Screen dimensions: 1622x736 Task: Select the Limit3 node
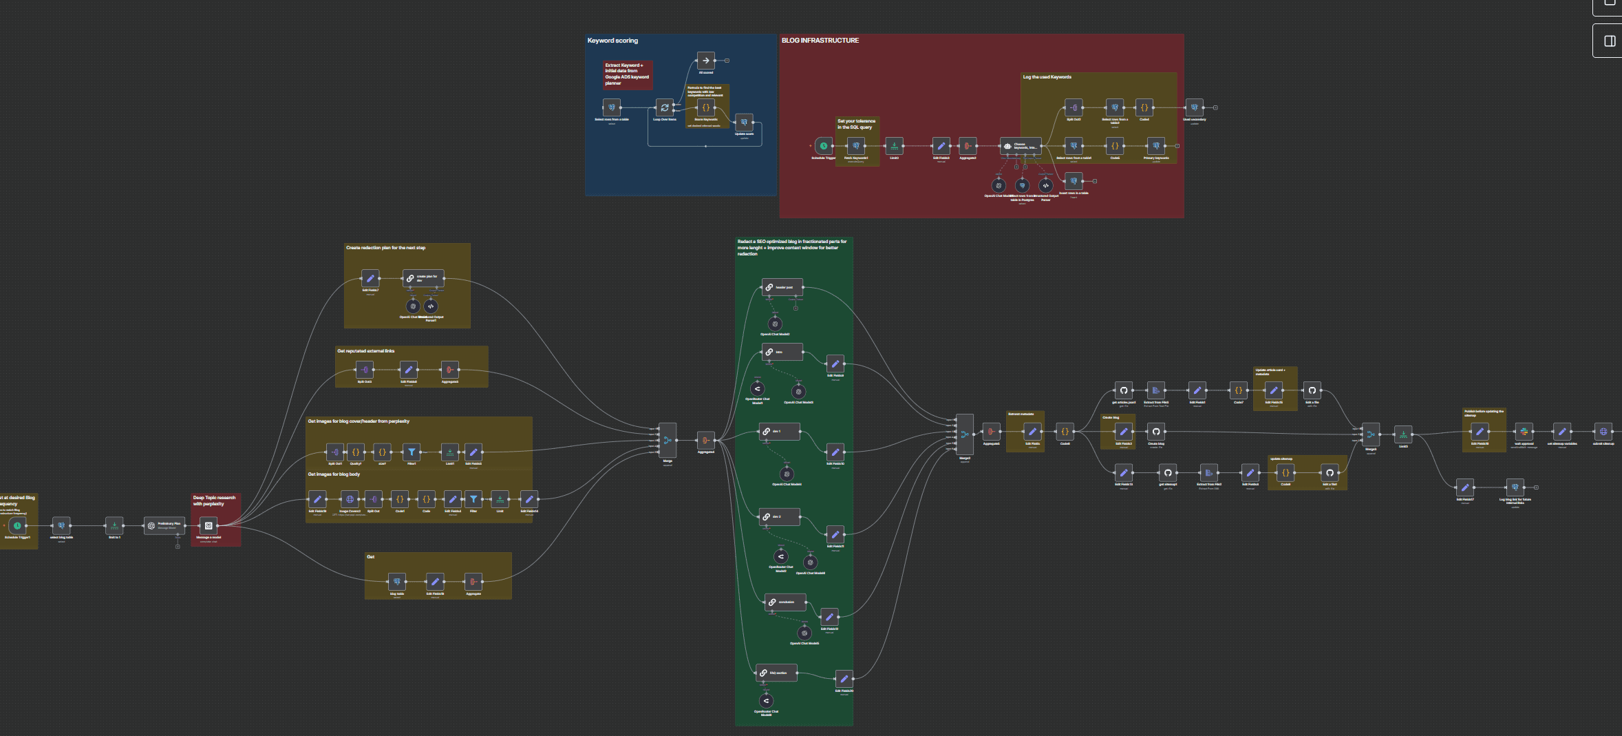point(1403,434)
